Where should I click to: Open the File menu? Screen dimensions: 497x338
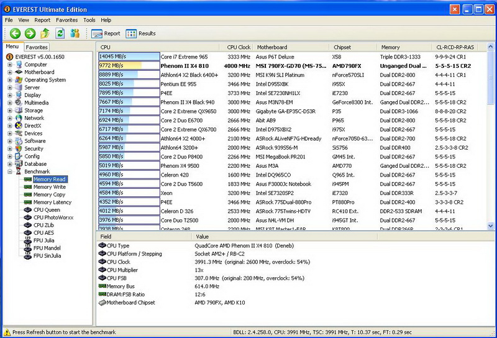point(9,20)
